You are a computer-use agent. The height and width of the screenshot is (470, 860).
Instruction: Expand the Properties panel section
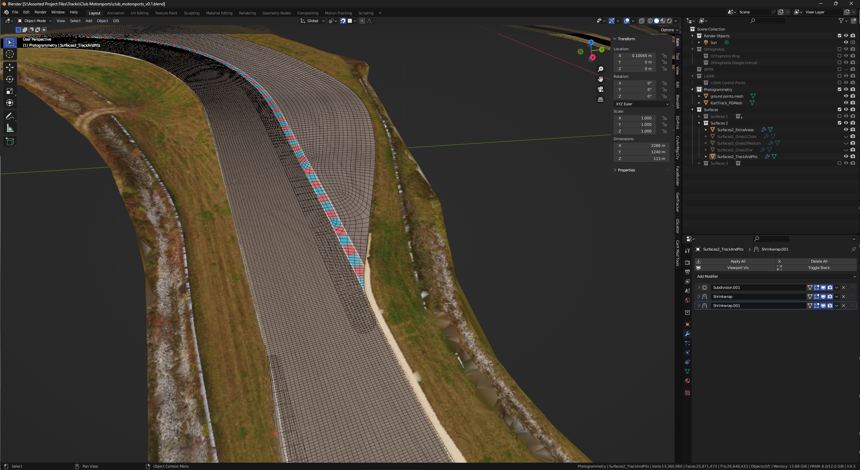626,170
